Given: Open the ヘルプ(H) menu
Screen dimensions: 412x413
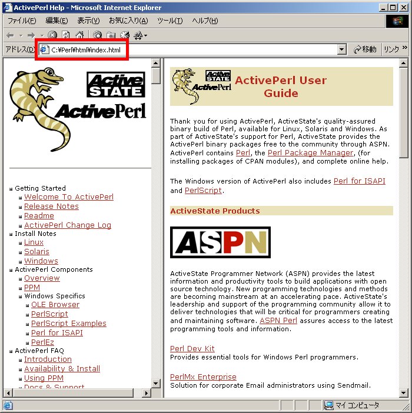Looking at the screenshot, I should click(x=205, y=21).
